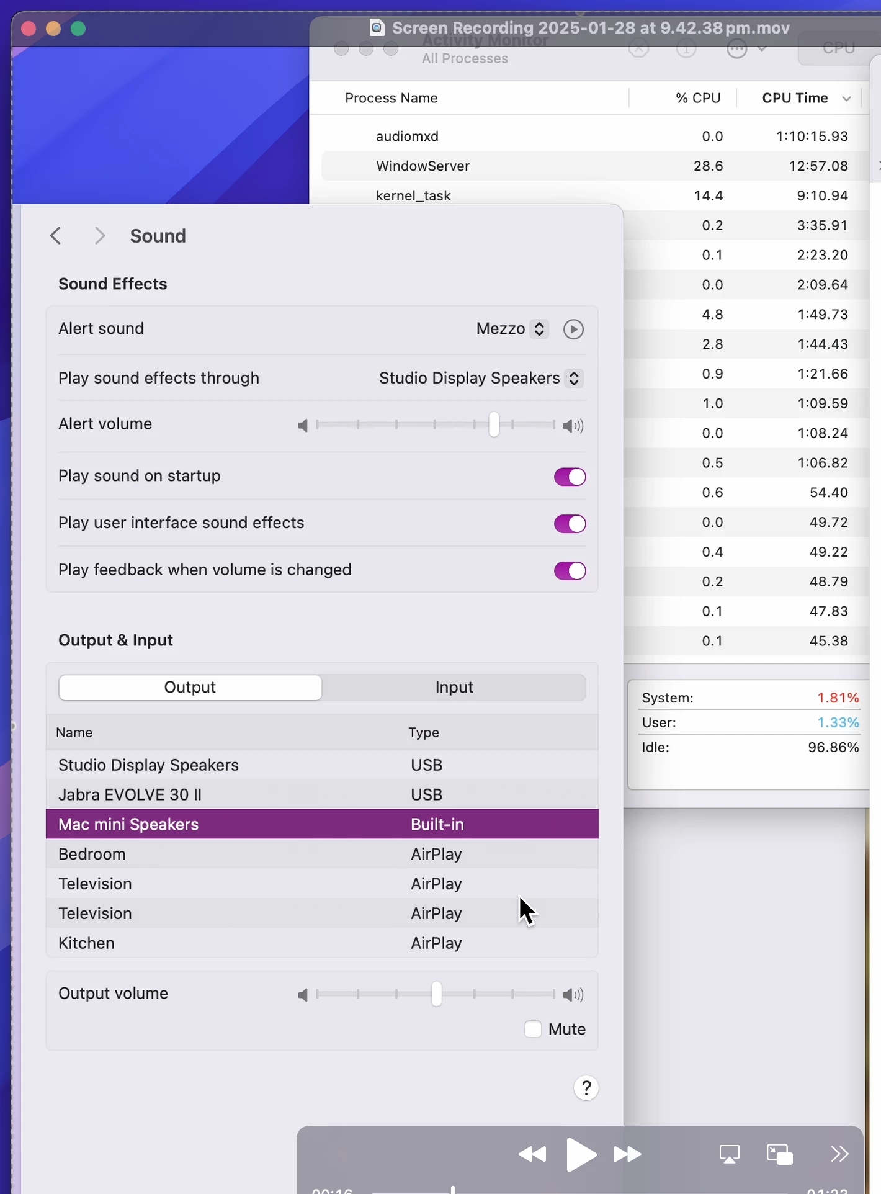
Task: Check the Mute checkbox
Action: 533,1029
